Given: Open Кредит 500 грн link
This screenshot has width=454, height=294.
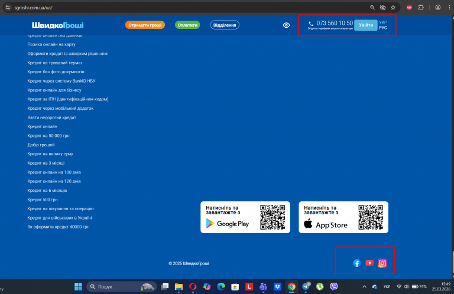Looking at the screenshot, I should 43,200.
